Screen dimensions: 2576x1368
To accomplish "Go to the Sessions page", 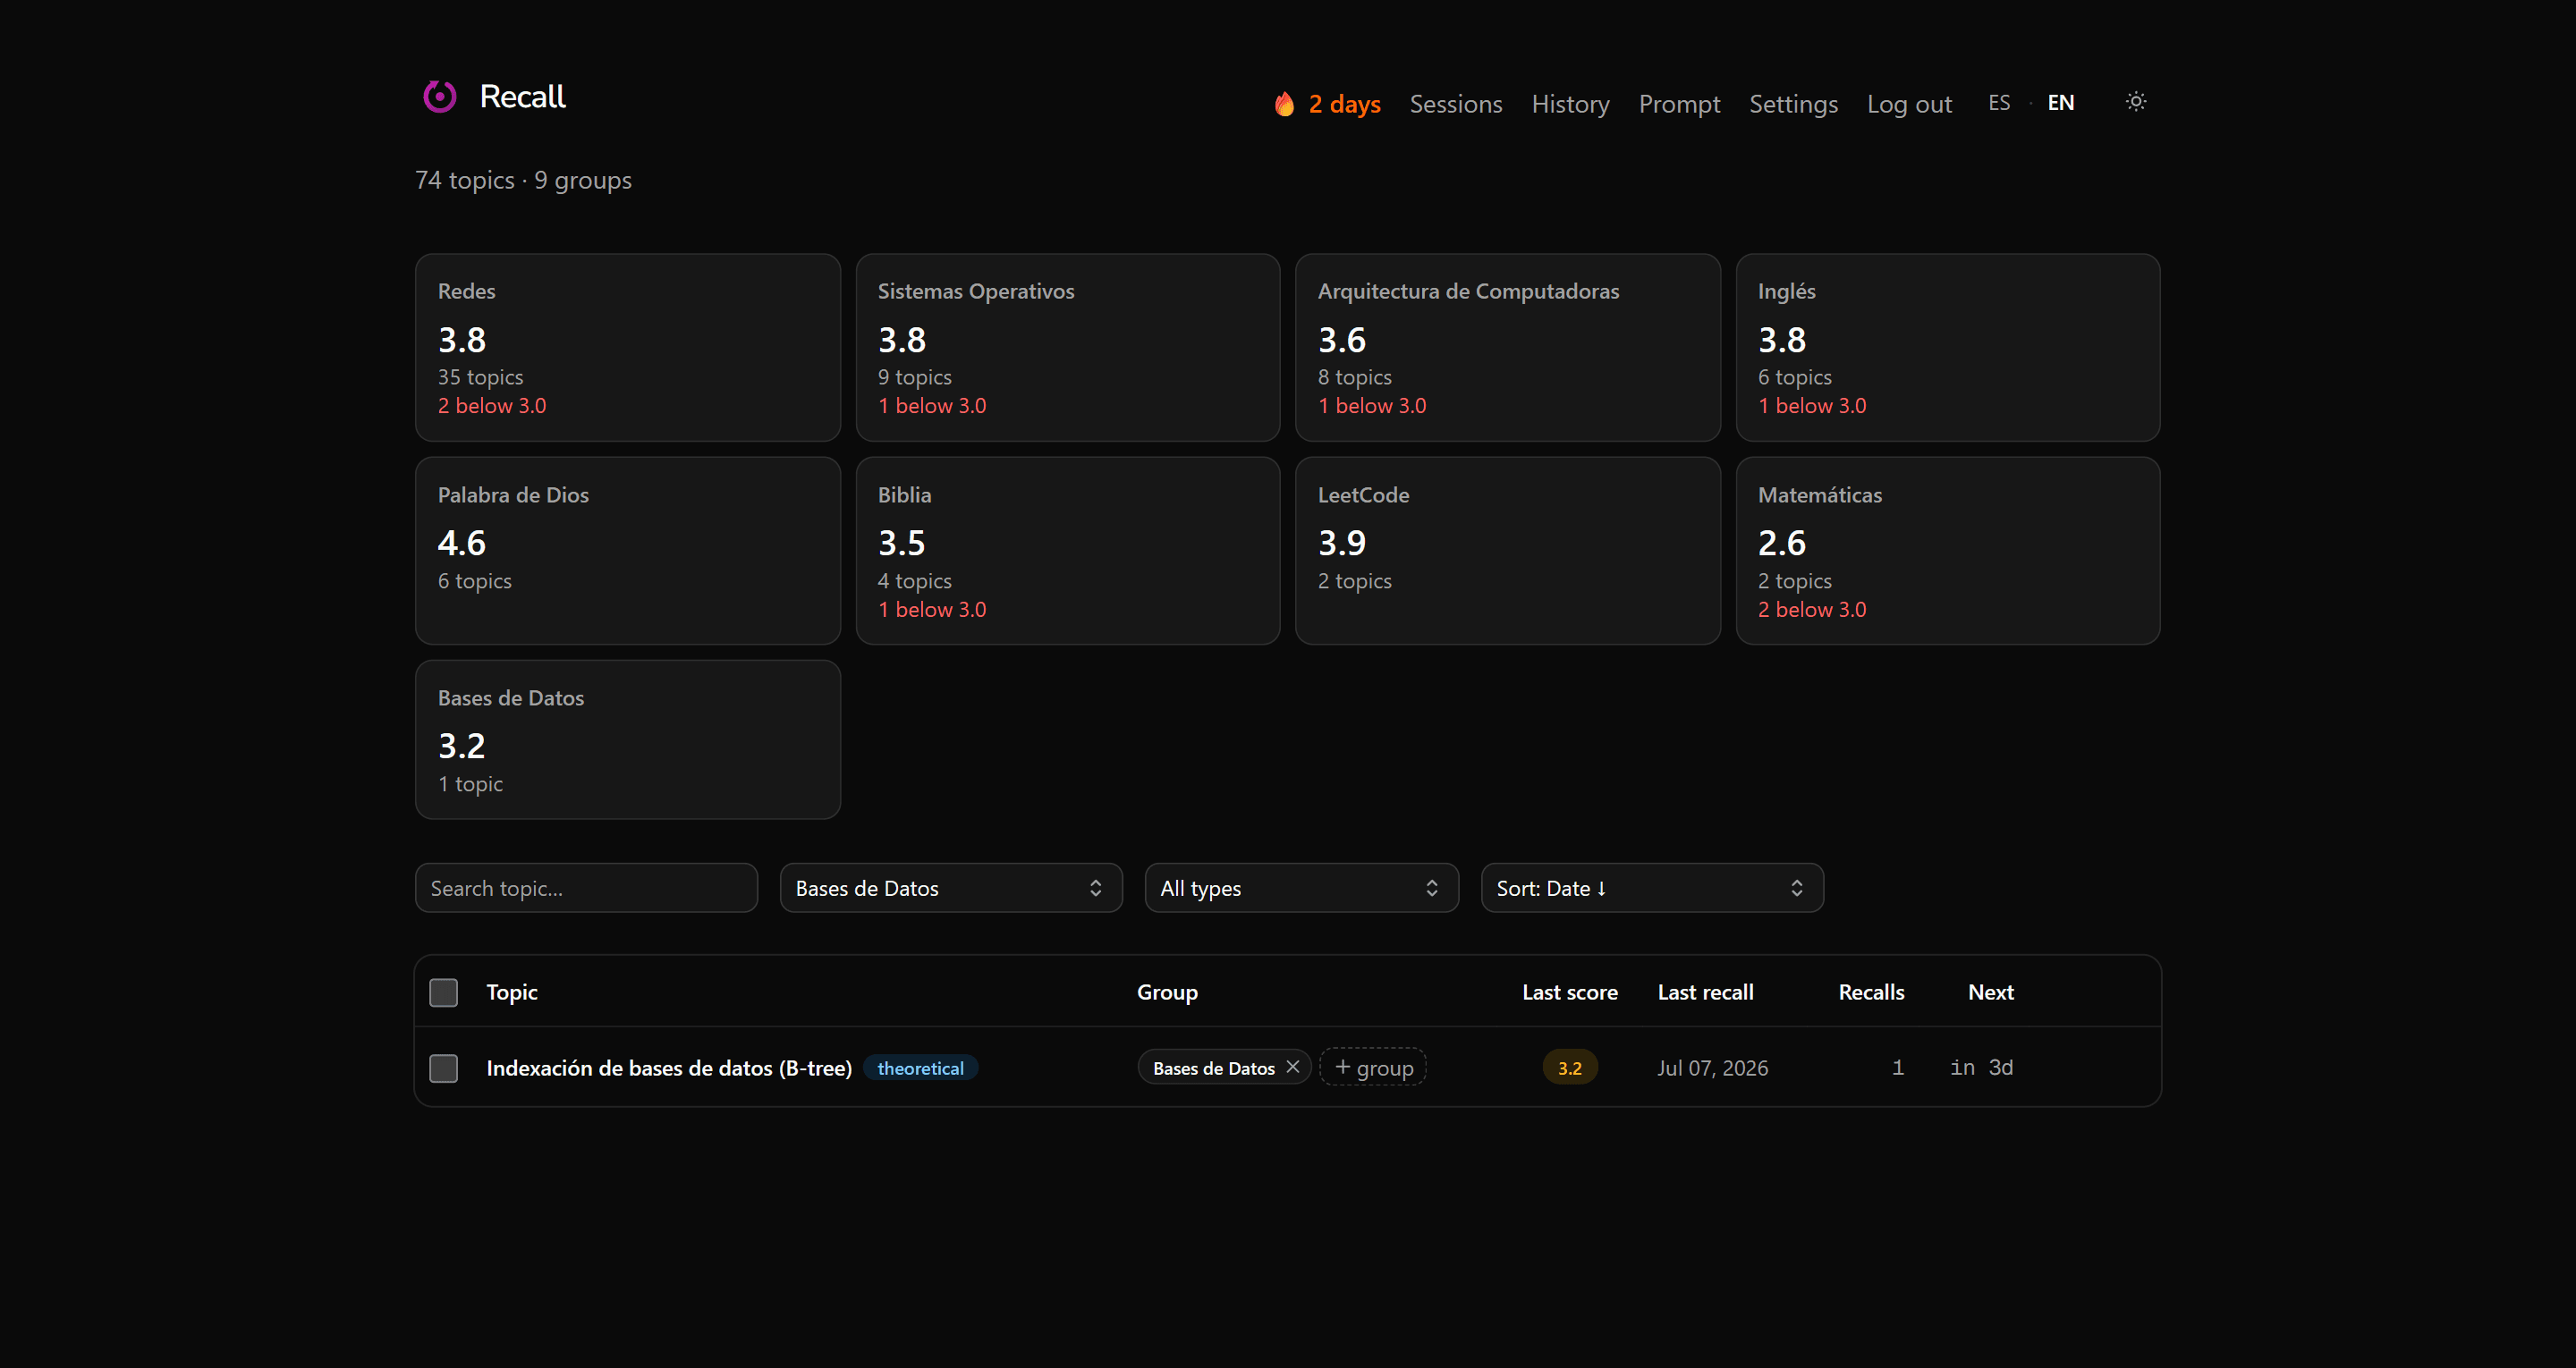I will point(1455,104).
